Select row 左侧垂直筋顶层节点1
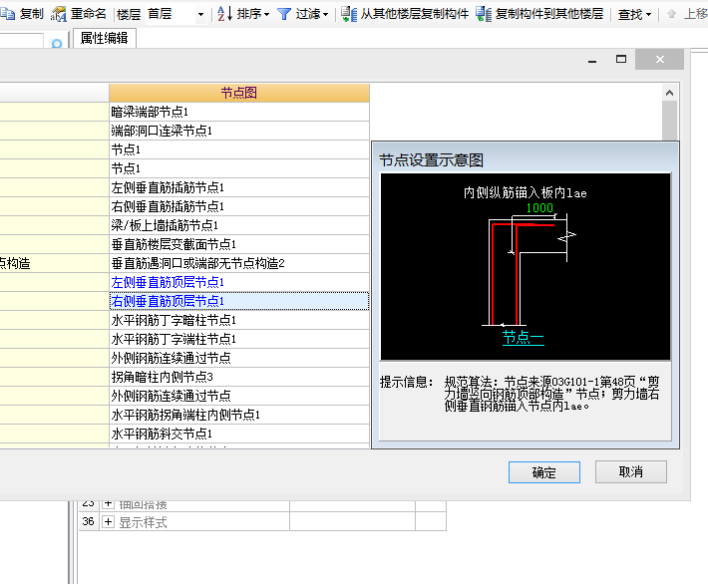 tap(239, 282)
